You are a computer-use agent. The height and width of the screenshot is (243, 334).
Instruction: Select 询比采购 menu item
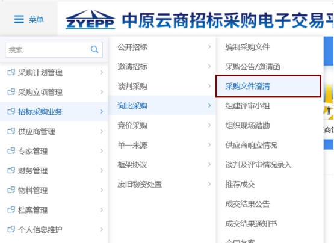[x=162, y=106]
